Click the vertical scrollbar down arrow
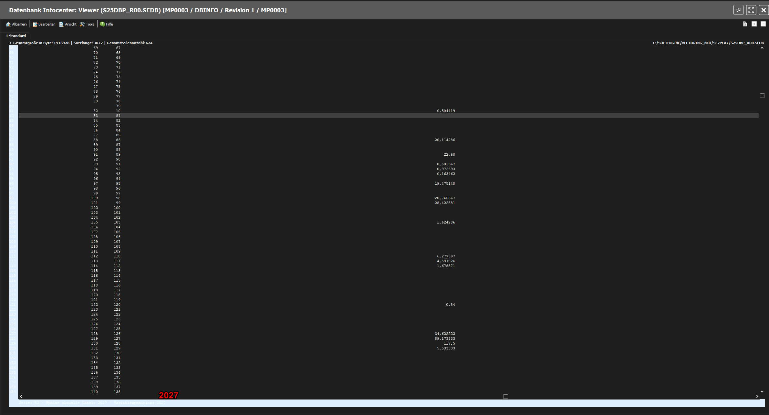The image size is (769, 415). click(762, 392)
